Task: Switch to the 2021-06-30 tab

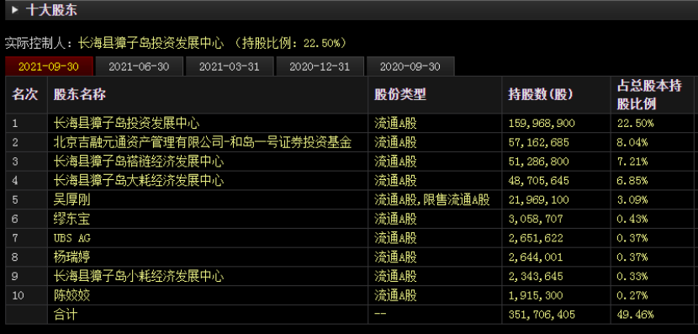Action: click(139, 66)
